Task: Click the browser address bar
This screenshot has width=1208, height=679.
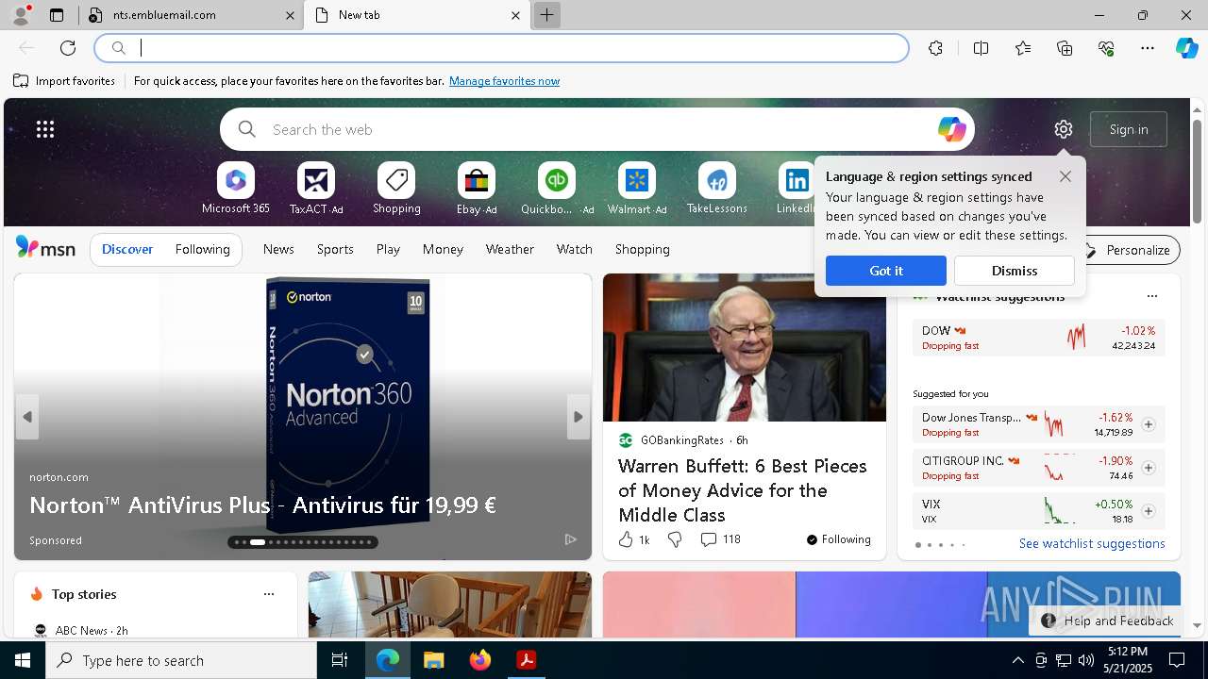Action: point(501,48)
